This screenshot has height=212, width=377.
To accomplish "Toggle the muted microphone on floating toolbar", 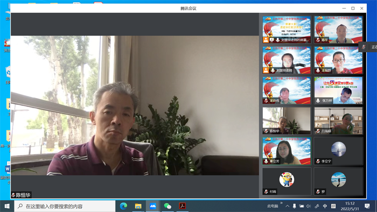I will click(x=364, y=47).
